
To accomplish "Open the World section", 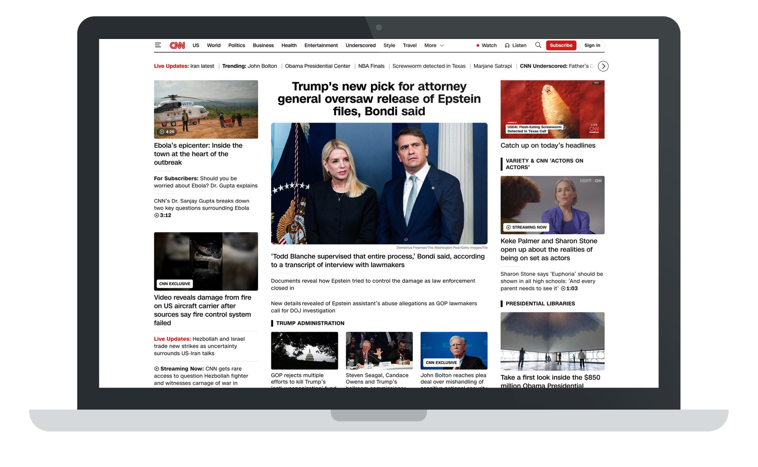I will pyautogui.click(x=214, y=45).
